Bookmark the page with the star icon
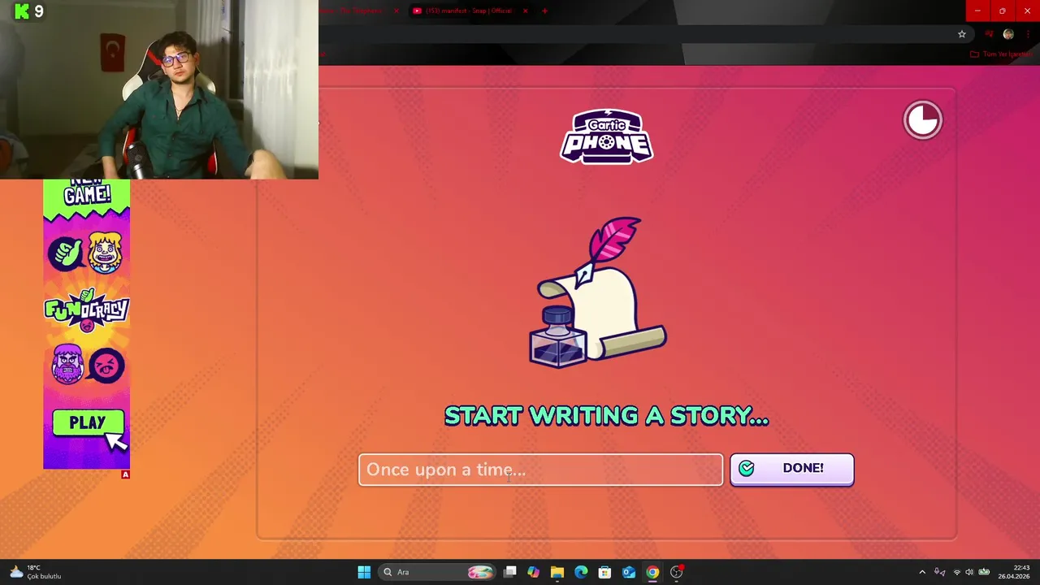This screenshot has width=1040, height=585. (x=962, y=34)
